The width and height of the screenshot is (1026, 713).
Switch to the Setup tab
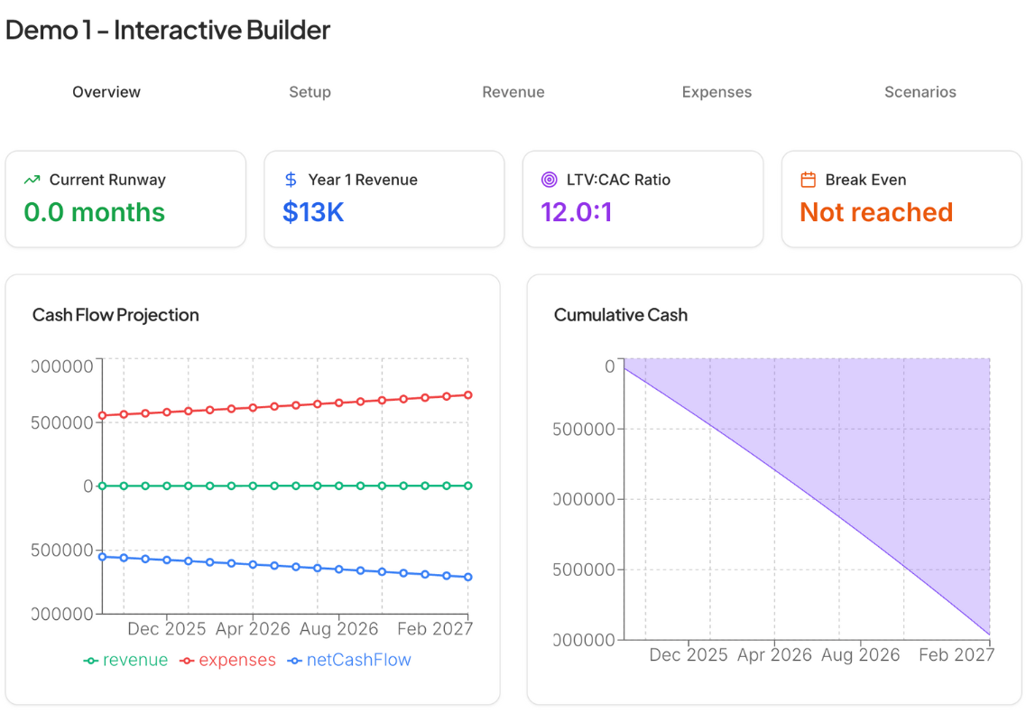pos(310,91)
